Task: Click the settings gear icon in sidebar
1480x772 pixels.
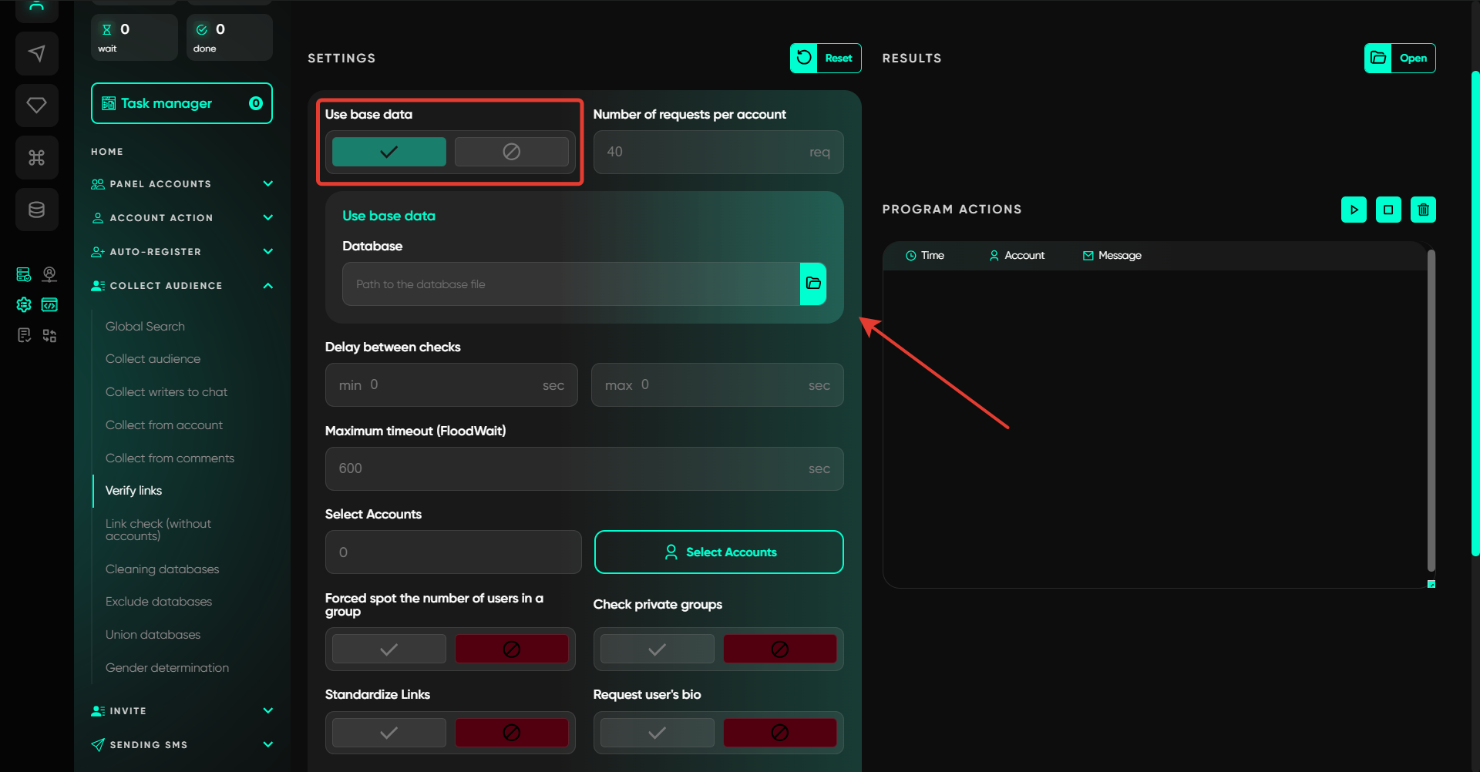Action: (x=24, y=305)
